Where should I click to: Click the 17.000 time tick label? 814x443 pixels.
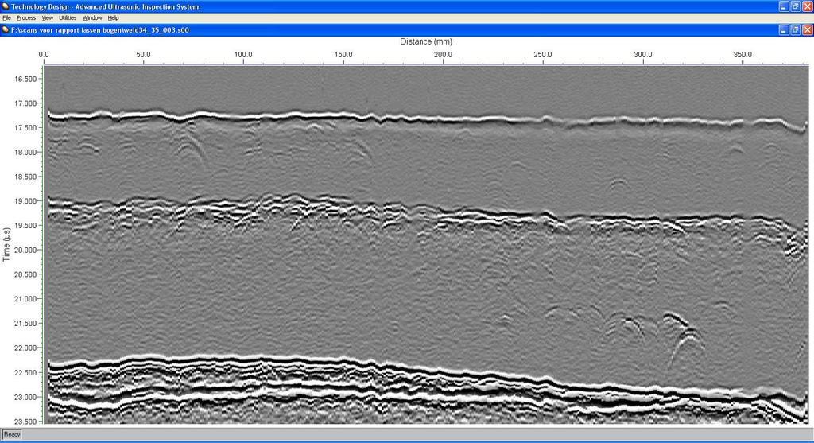click(26, 103)
